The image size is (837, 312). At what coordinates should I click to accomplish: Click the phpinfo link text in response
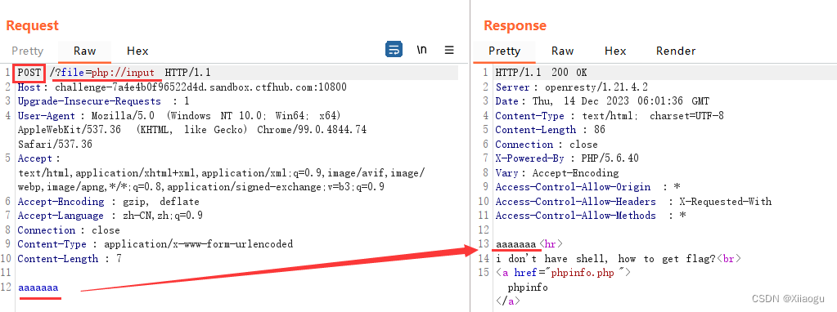tap(528, 287)
